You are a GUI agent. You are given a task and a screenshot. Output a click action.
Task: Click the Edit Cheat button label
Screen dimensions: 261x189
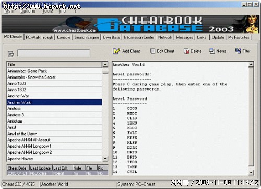165,51
